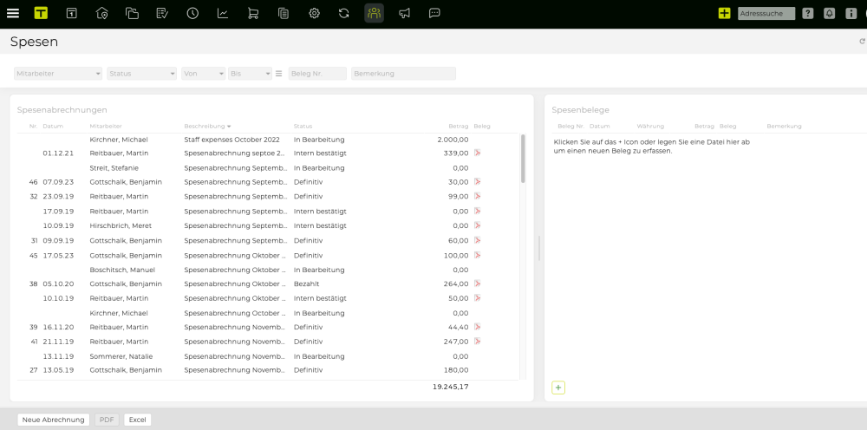Click the PDF export button
Image resolution: width=867 pixels, height=430 pixels.
pos(107,420)
